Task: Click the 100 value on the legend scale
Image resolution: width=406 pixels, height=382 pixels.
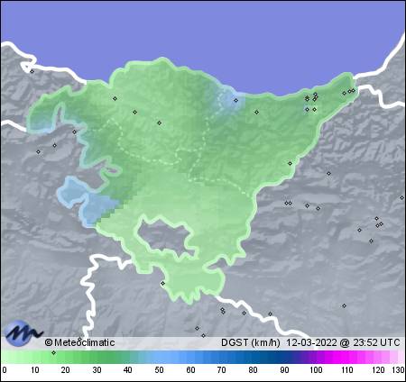Action: (x=316, y=369)
